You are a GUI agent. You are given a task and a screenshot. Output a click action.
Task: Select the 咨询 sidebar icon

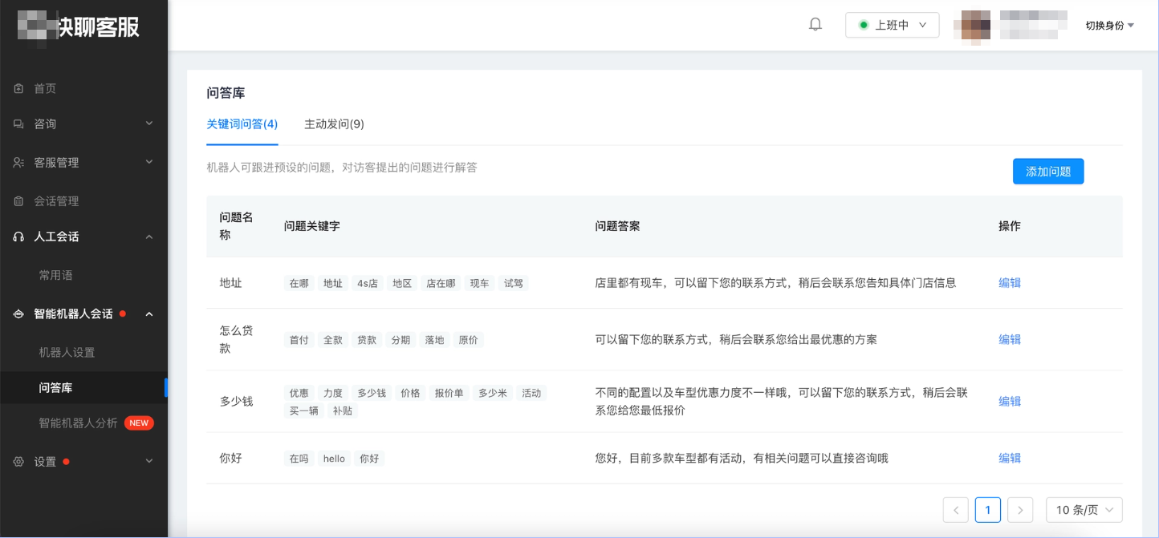pyautogui.click(x=18, y=123)
